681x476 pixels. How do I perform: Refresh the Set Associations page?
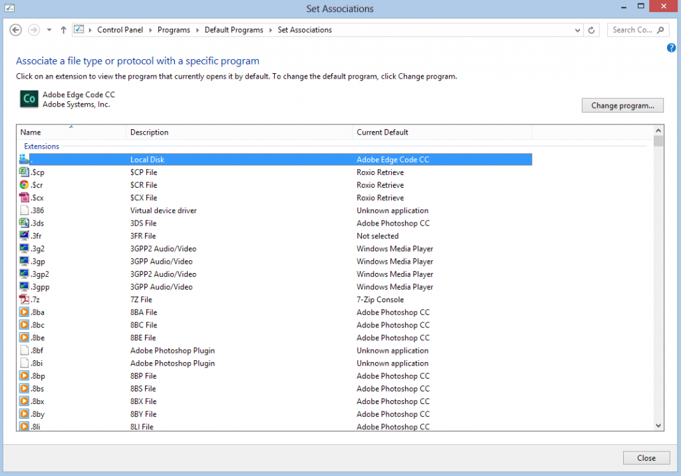point(591,30)
